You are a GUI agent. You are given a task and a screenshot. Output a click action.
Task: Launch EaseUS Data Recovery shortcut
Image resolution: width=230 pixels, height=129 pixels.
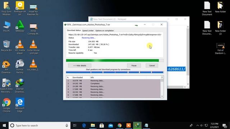pyautogui.click(x=6, y=86)
